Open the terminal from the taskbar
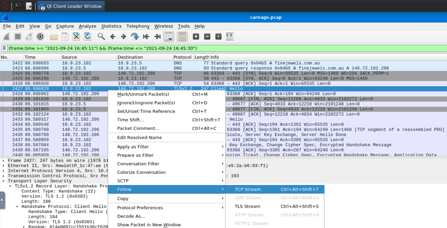The width and height of the screenshot is (447, 228). [18, 6]
